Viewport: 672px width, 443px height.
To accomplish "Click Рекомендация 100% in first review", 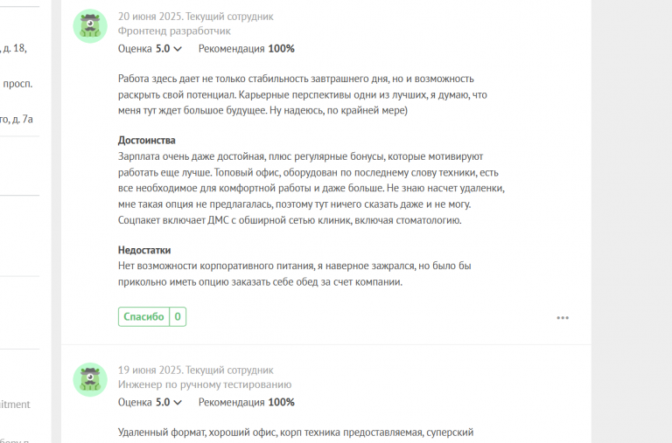I will [x=247, y=49].
